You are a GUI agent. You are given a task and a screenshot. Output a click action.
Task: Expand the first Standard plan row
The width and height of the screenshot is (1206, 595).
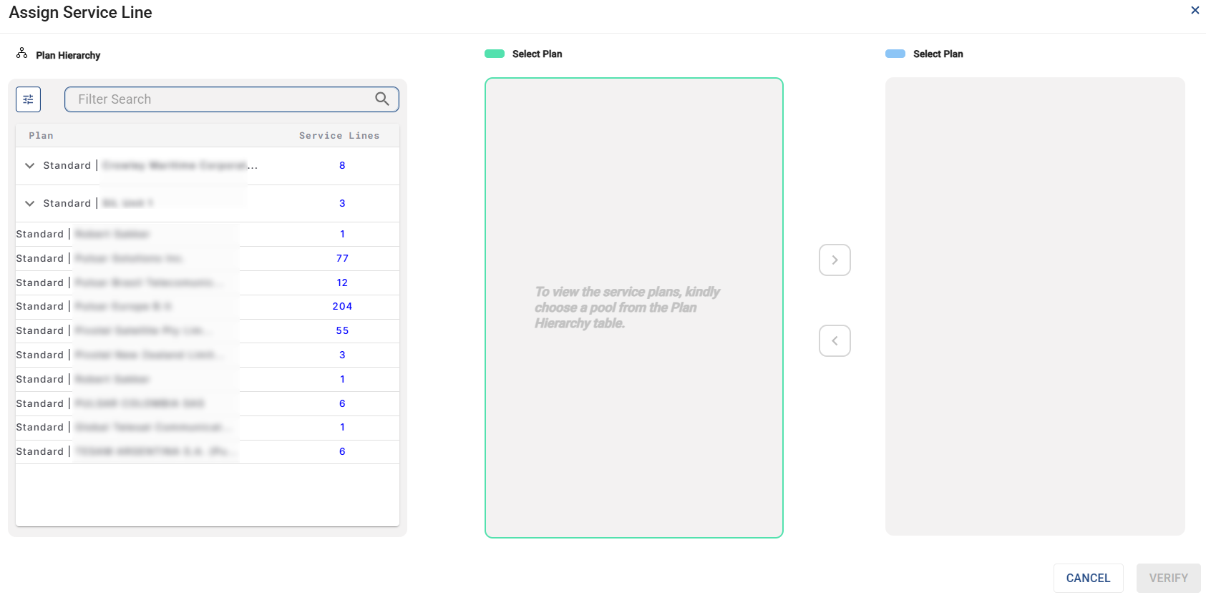coord(29,166)
